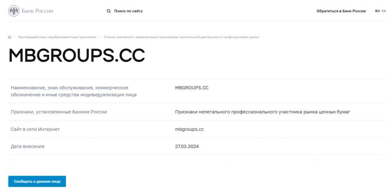Open homepage via "Банк России" logo text
Image resolution: width=392 pixels, height=195 pixels.
pos(38,11)
